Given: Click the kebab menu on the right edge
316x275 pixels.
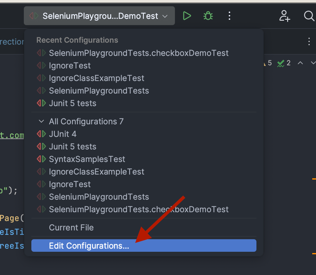Looking at the screenshot, I should coord(309,41).
